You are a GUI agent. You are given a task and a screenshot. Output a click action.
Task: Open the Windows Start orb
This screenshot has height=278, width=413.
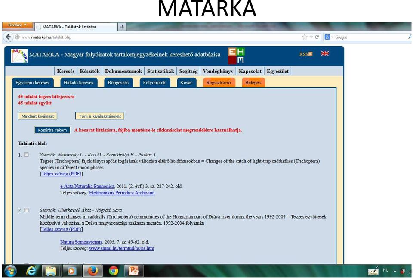click(x=10, y=271)
